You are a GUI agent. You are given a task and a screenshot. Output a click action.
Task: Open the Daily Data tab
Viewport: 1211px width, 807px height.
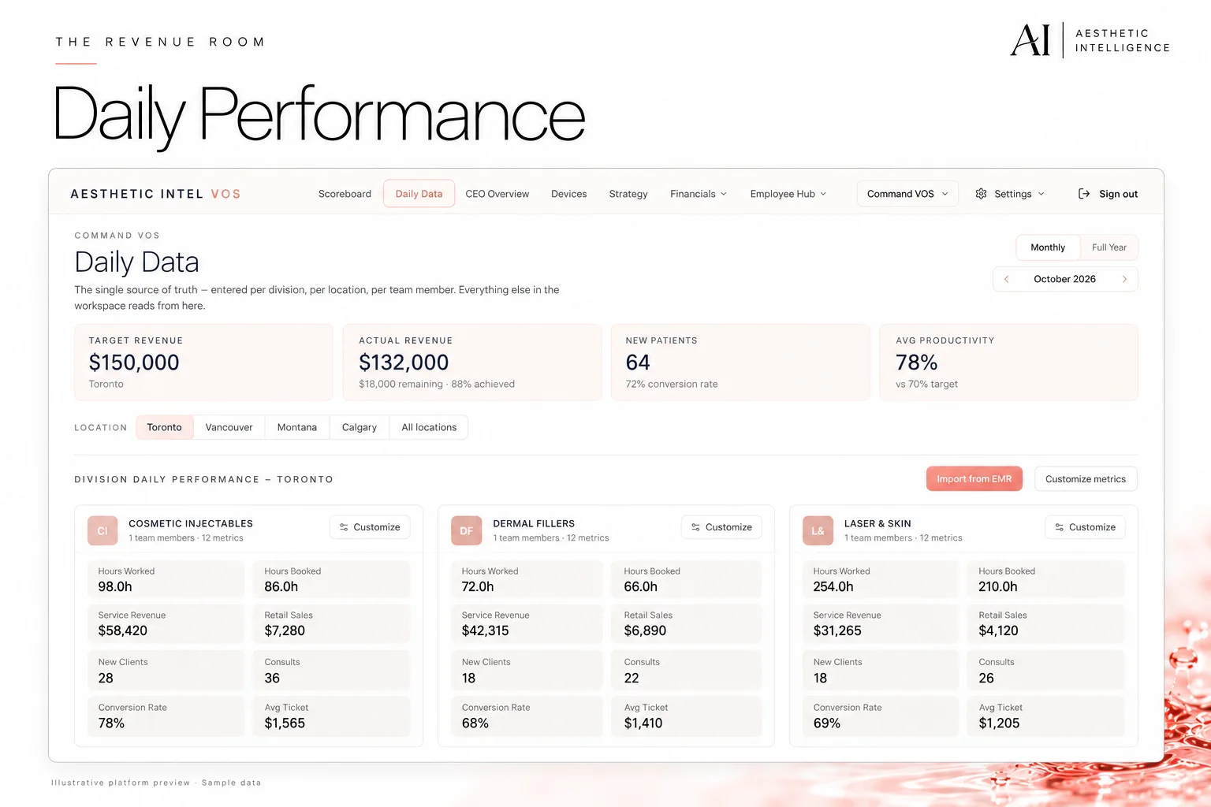(419, 194)
